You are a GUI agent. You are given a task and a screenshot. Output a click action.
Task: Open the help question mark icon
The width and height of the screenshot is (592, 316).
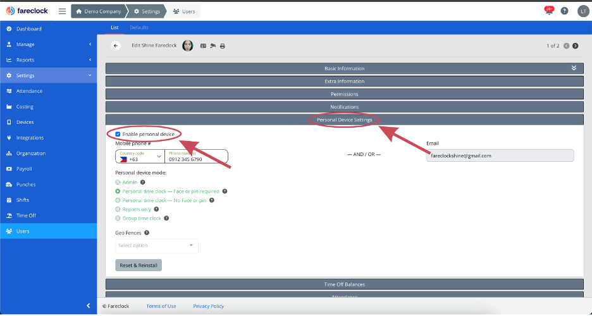pyautogui.click(x=564, y=11)
